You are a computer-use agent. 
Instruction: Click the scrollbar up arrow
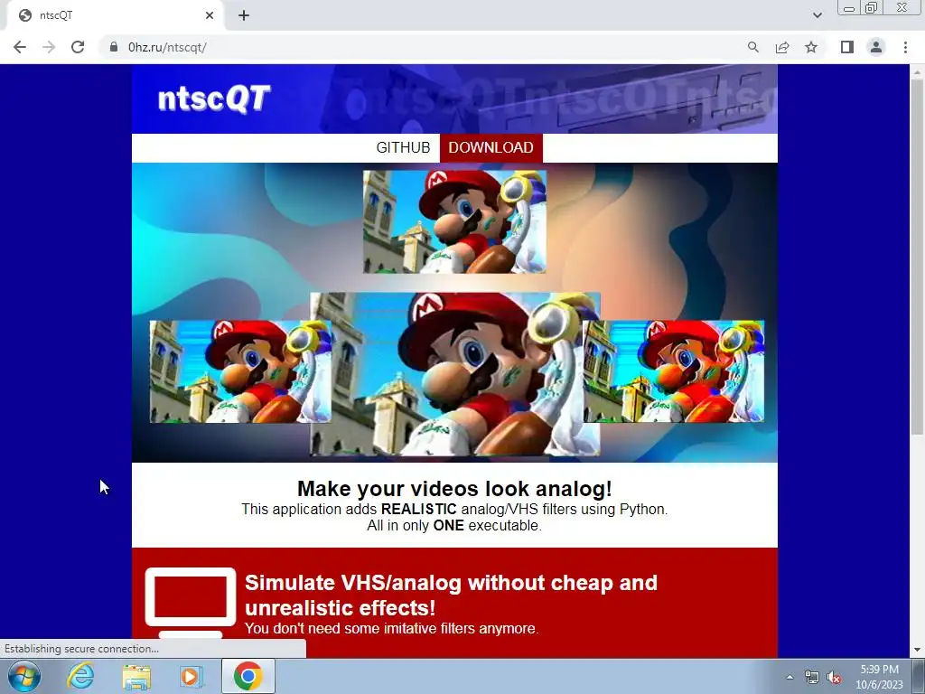pyautogui.click(x=916, y=70)
